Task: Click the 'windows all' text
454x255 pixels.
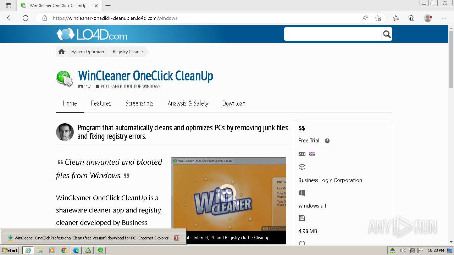Action: coord(312,206)
